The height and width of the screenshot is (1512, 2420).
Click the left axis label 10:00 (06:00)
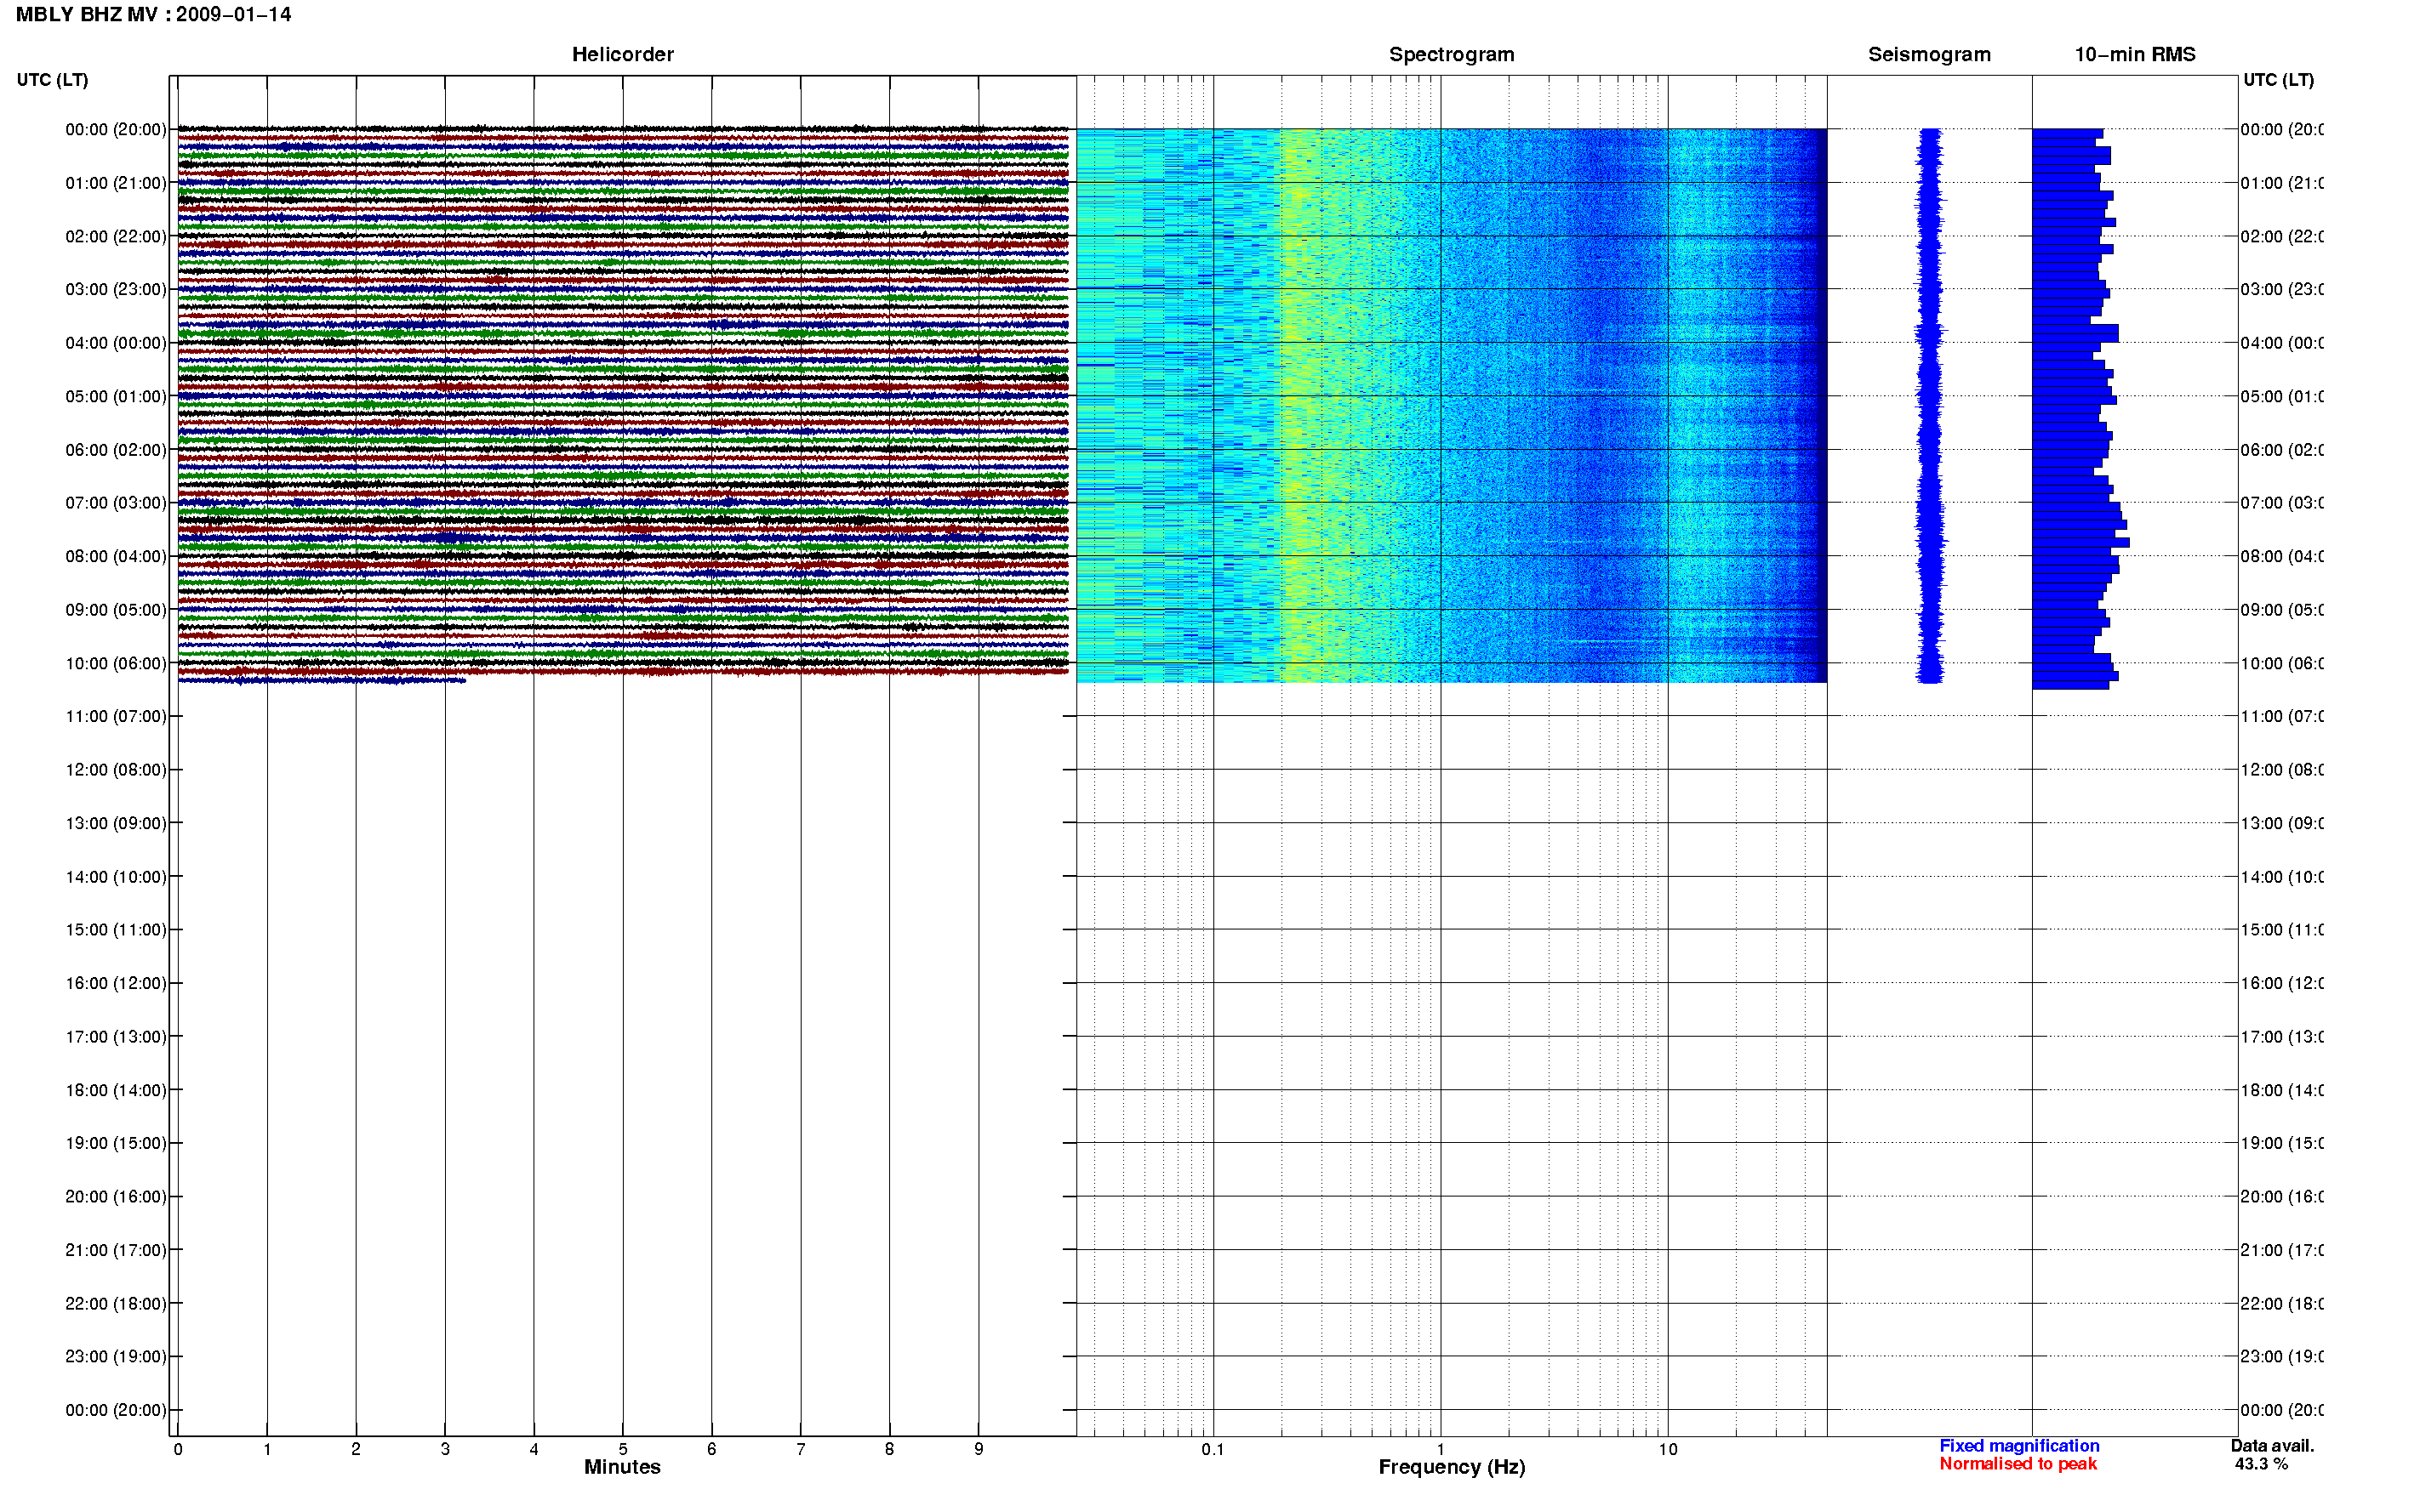click(x=116, y=664)
